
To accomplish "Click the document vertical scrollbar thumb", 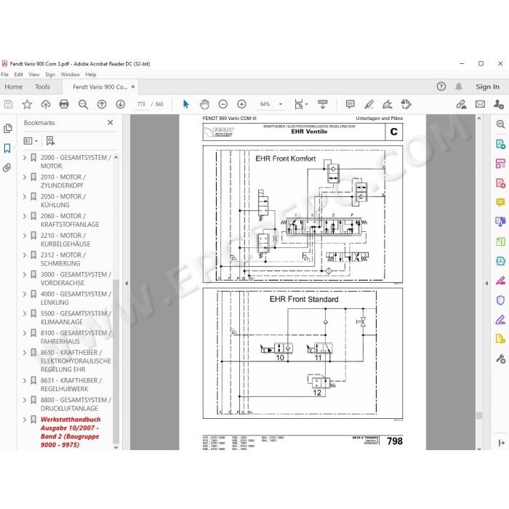I will 478,415.
